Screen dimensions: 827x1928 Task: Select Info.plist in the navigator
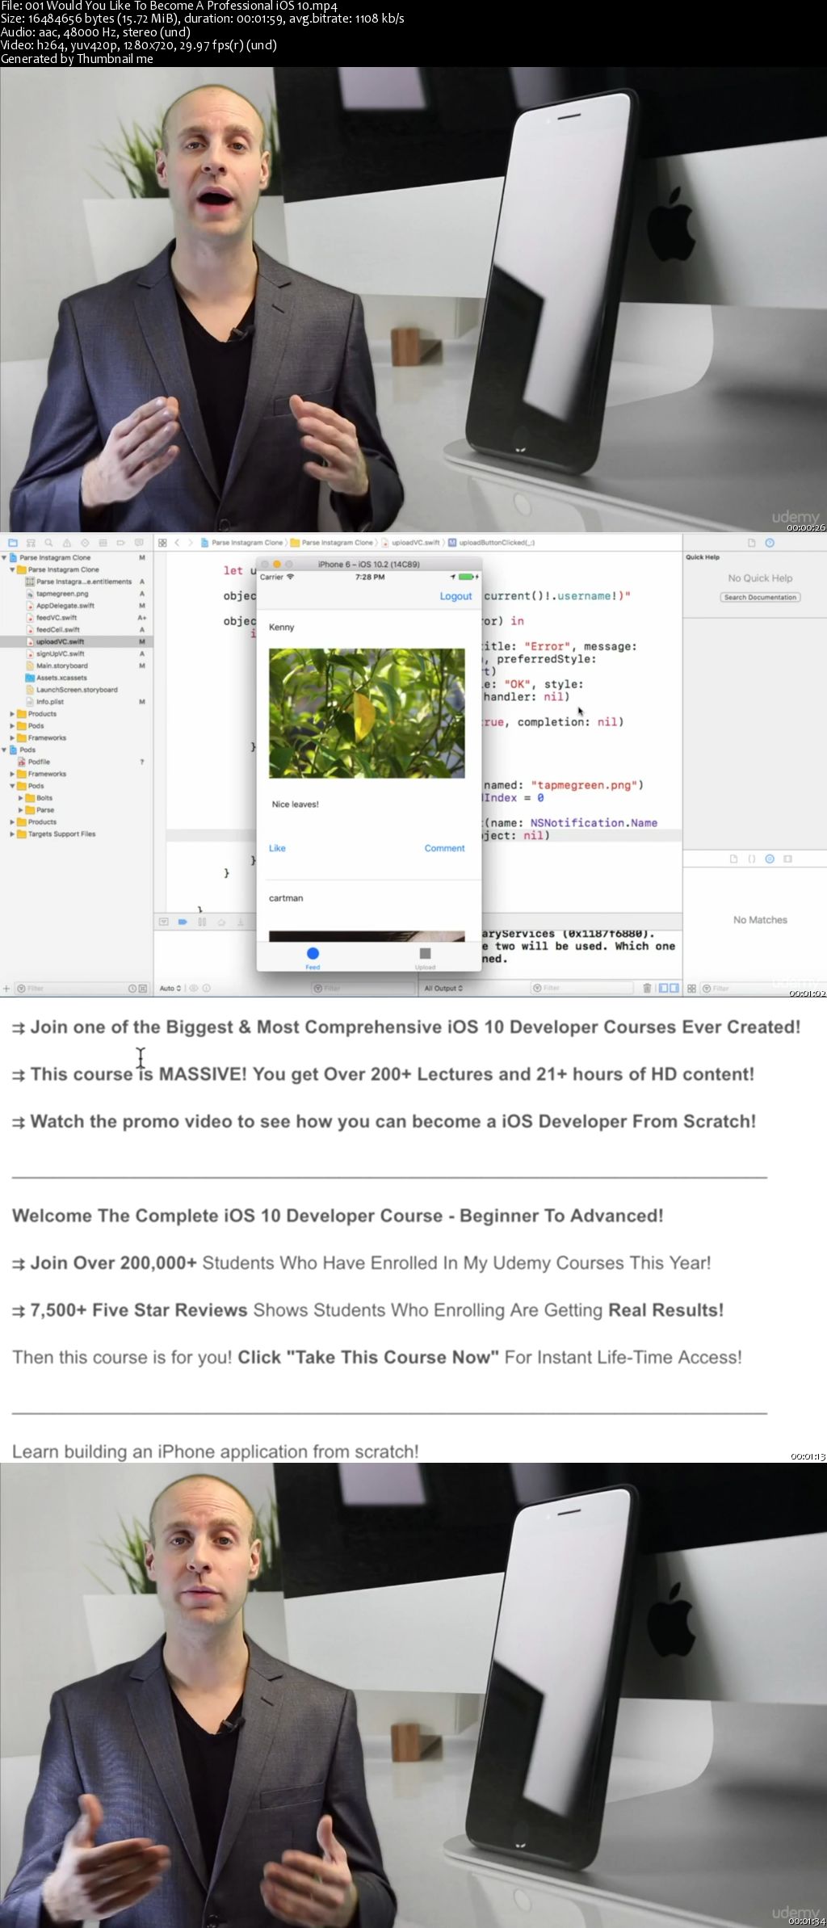(x=77, y=702)
